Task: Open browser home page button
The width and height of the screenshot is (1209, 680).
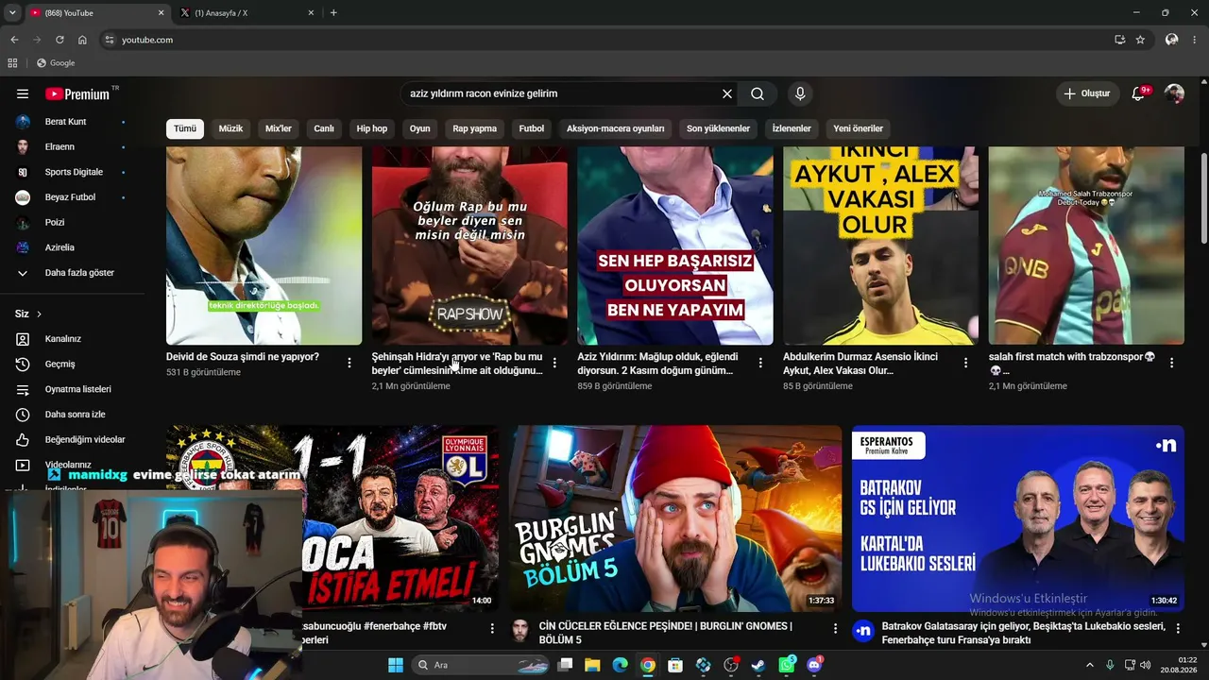Action: [82, 40]
